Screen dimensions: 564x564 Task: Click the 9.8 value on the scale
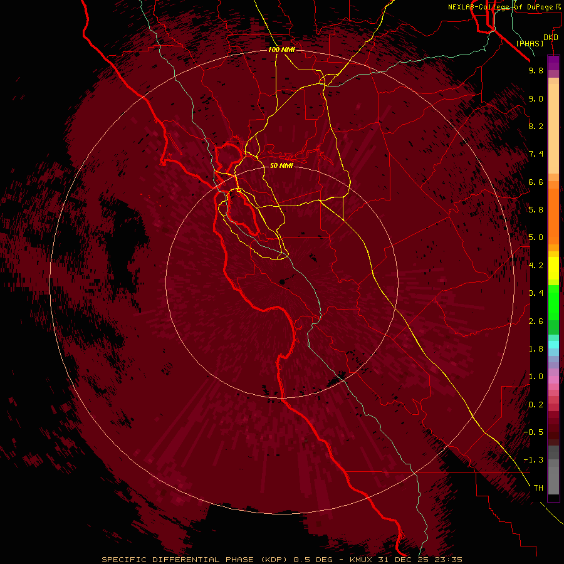point(536,70)
